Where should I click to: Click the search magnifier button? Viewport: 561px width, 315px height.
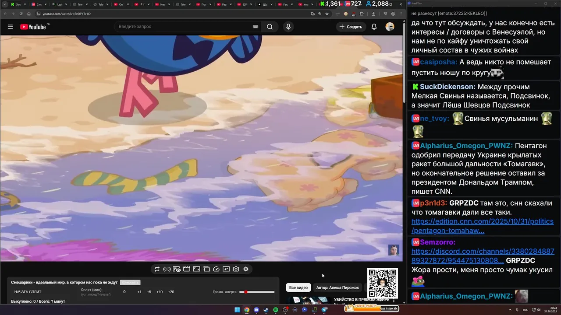pos(270,27)
